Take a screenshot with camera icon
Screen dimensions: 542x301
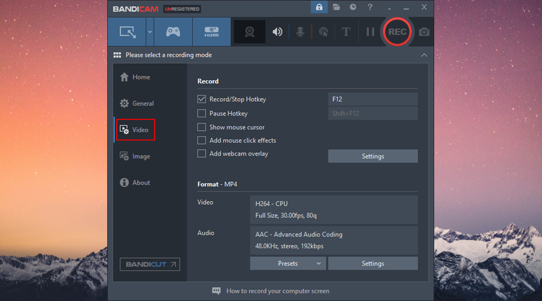click(x=424, y=32)
